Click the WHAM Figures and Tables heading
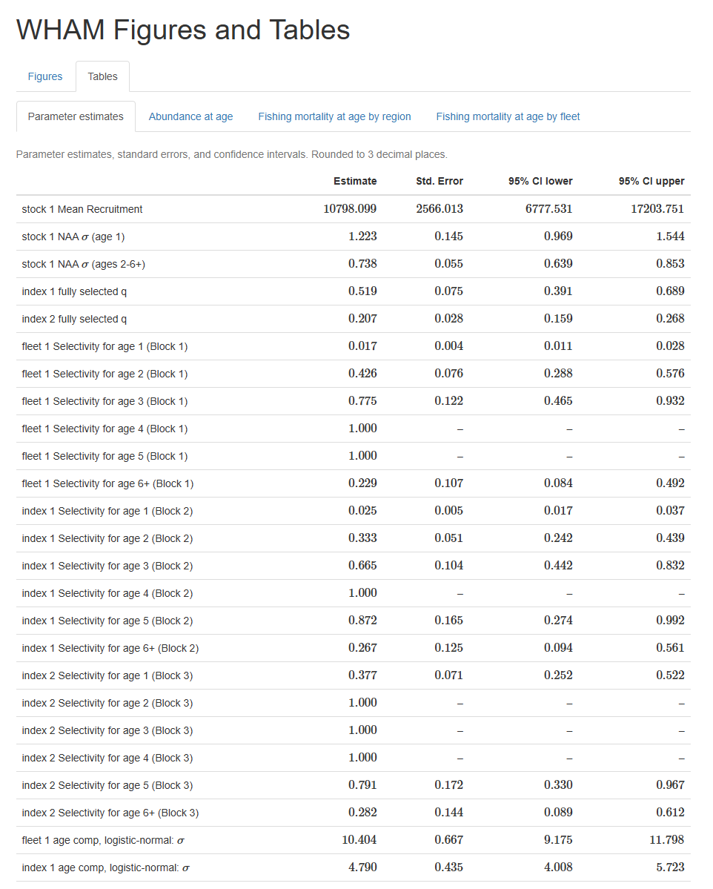This screenshot has width=713, height=889. tap(183, 30)
